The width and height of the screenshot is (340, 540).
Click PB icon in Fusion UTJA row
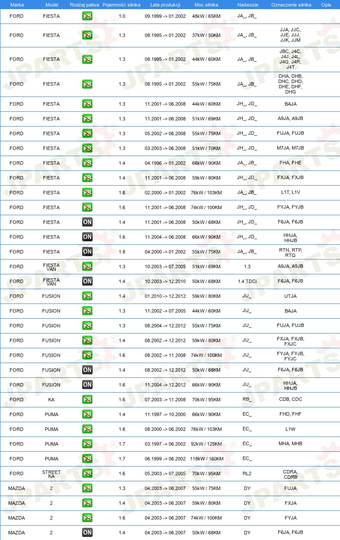[87, 296]
